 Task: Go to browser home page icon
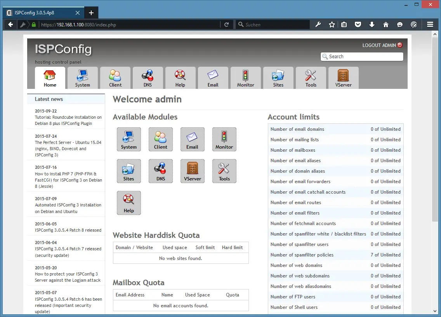pyautogui.click(x=386, y=25)
